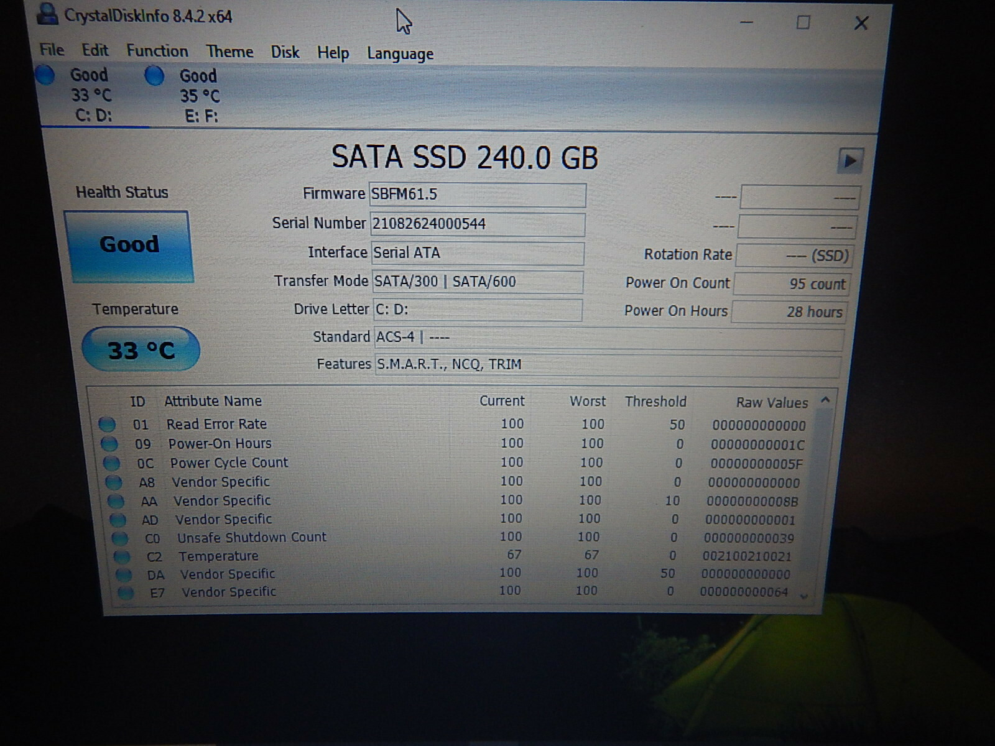
Task: Open the Language menu
Action: coord(400,54)
